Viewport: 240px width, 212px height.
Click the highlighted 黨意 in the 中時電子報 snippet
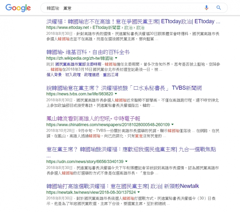click(139, 136)
